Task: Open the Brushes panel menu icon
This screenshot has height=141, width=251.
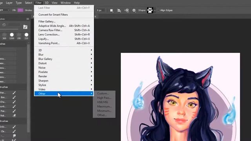Action: (28, 19)
